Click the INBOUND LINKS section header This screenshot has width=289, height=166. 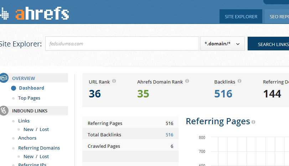[30, 111]
